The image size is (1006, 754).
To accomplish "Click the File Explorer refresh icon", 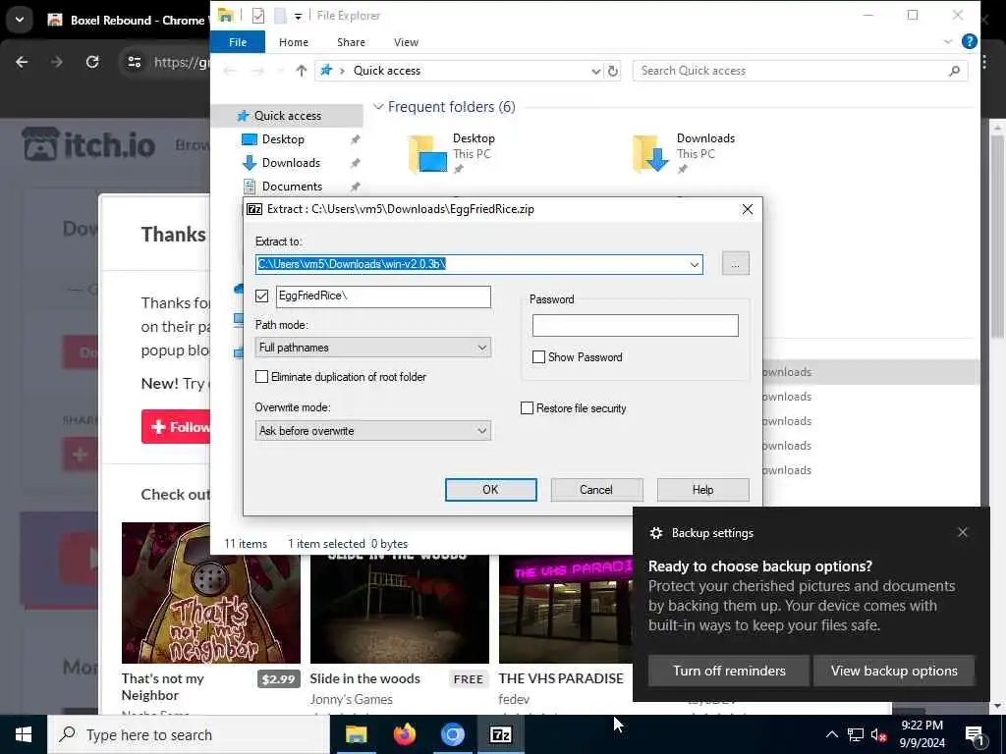I will point(613,71).
